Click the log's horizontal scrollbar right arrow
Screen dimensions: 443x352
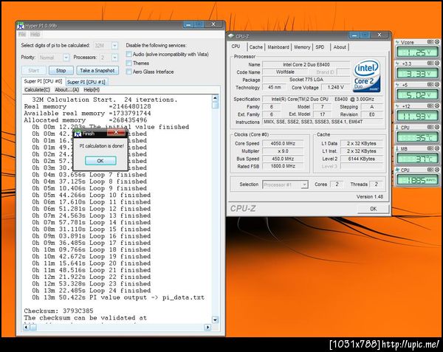pyautogui.click(x=207, y=327)
